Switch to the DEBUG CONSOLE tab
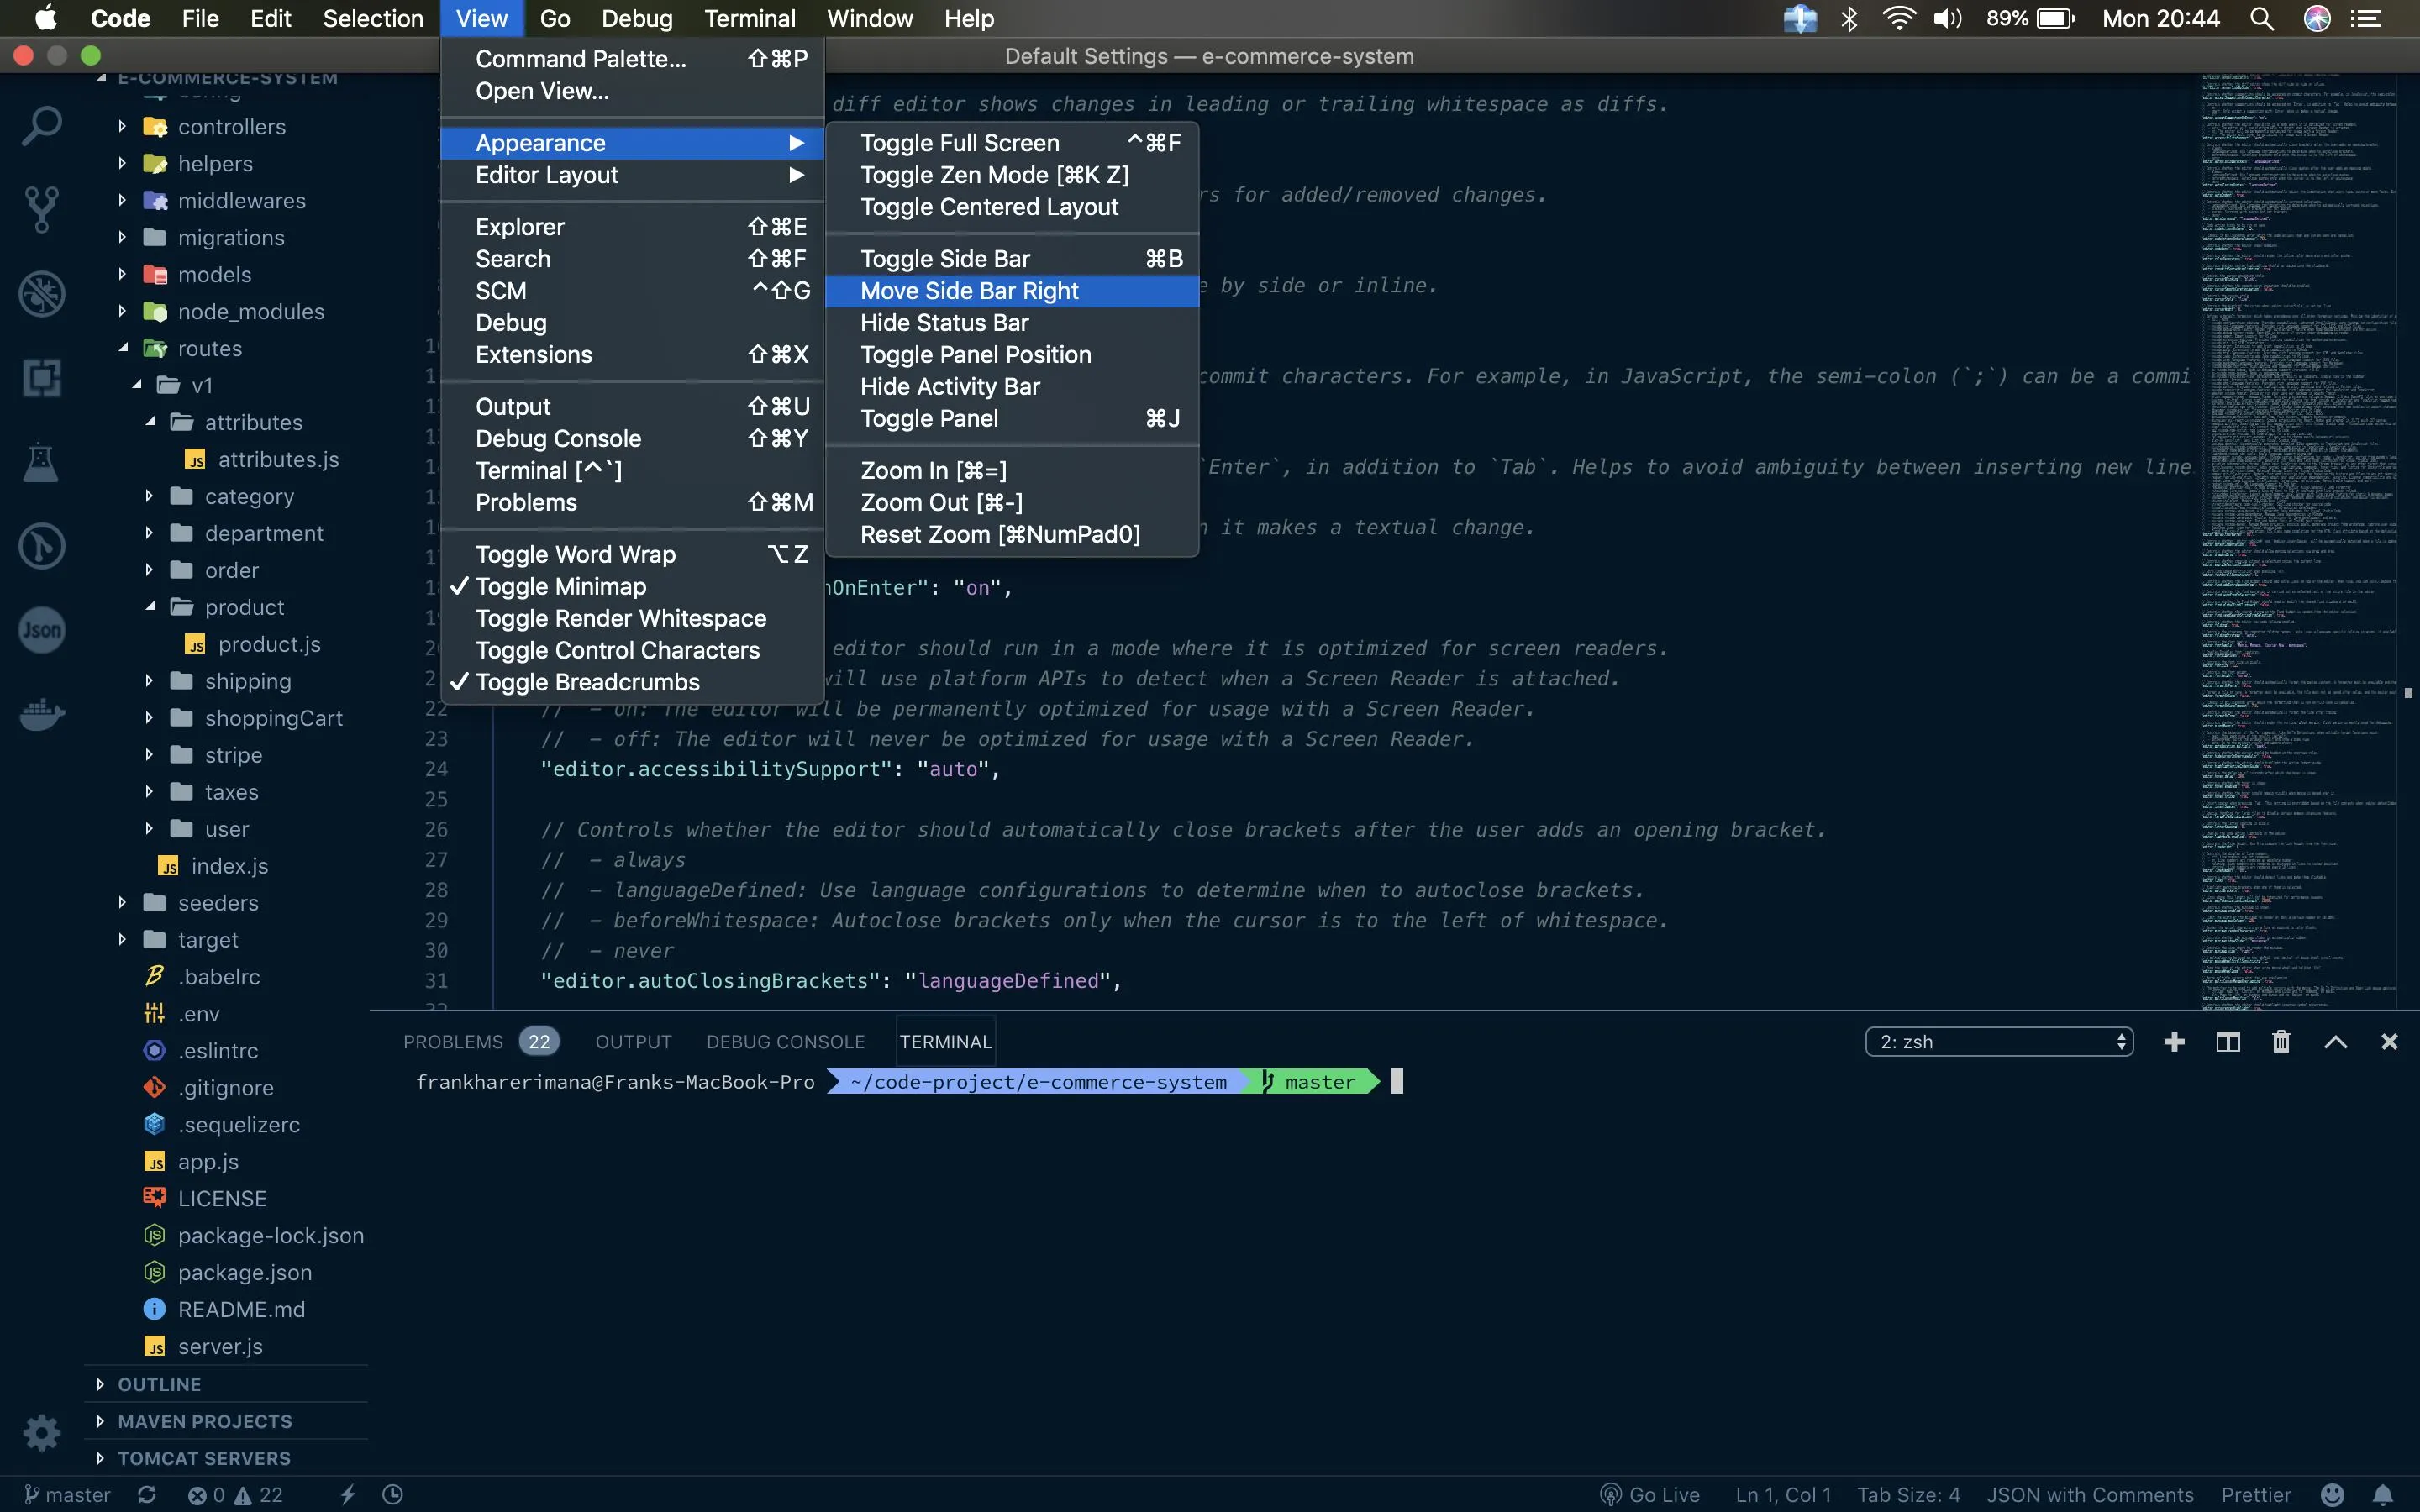 point(784,1041)
